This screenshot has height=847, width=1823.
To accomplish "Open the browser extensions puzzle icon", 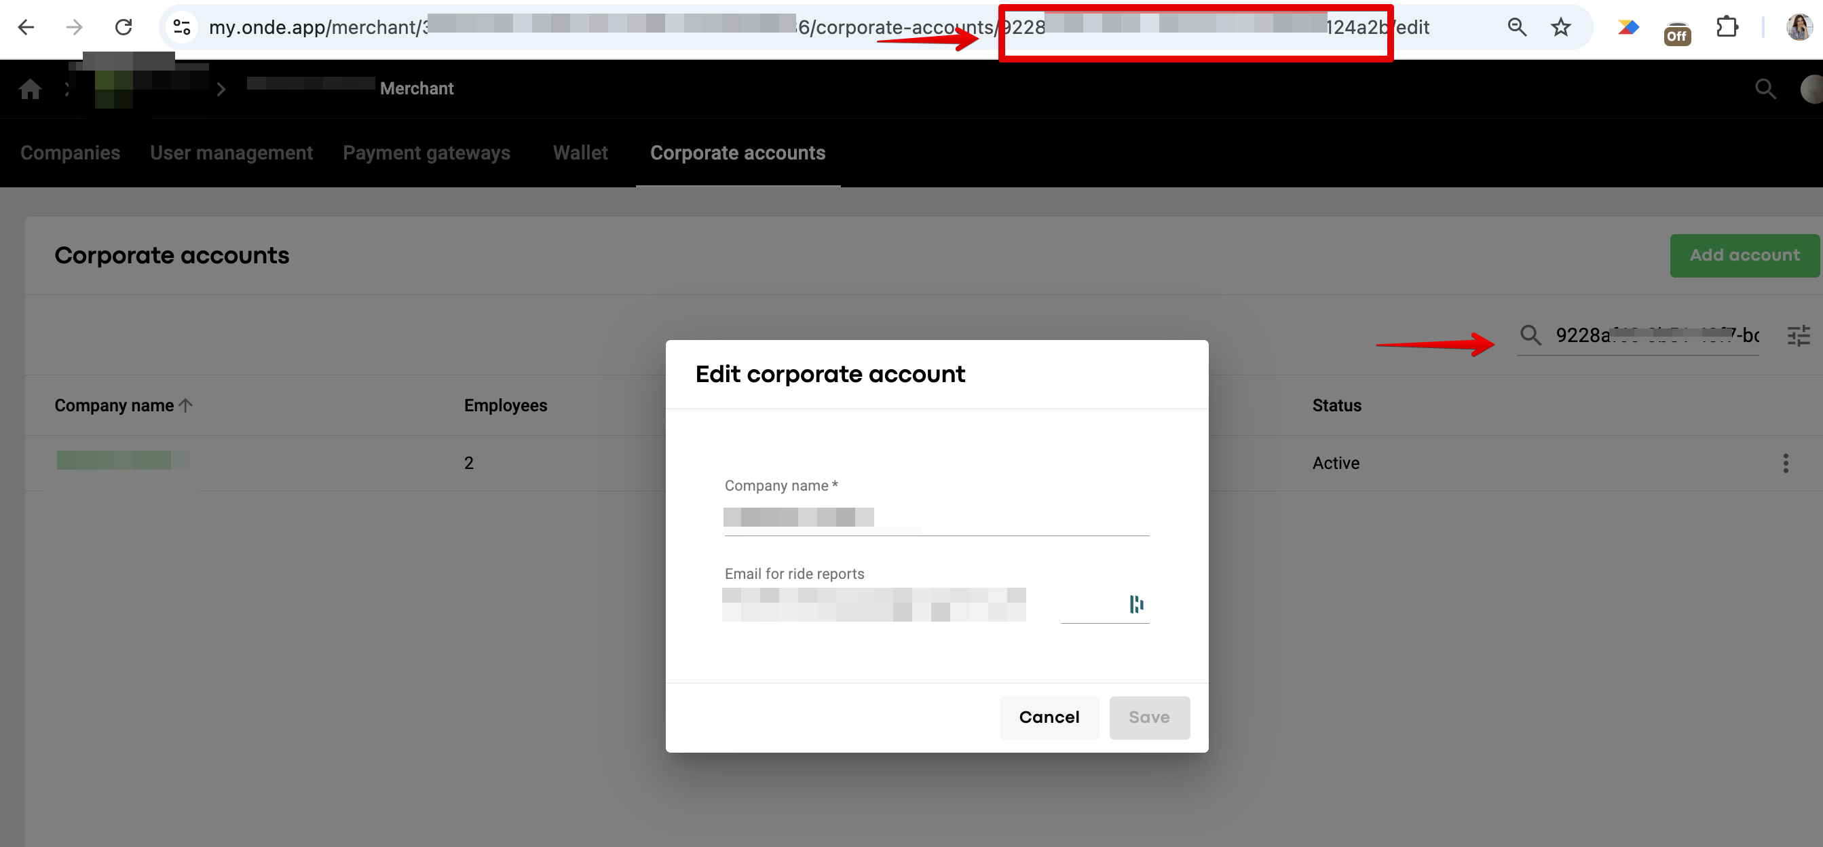I will [1727, 28].
